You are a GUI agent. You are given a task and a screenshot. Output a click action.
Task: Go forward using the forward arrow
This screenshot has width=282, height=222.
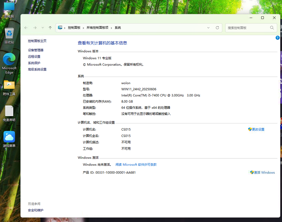[x=35, y=28]
